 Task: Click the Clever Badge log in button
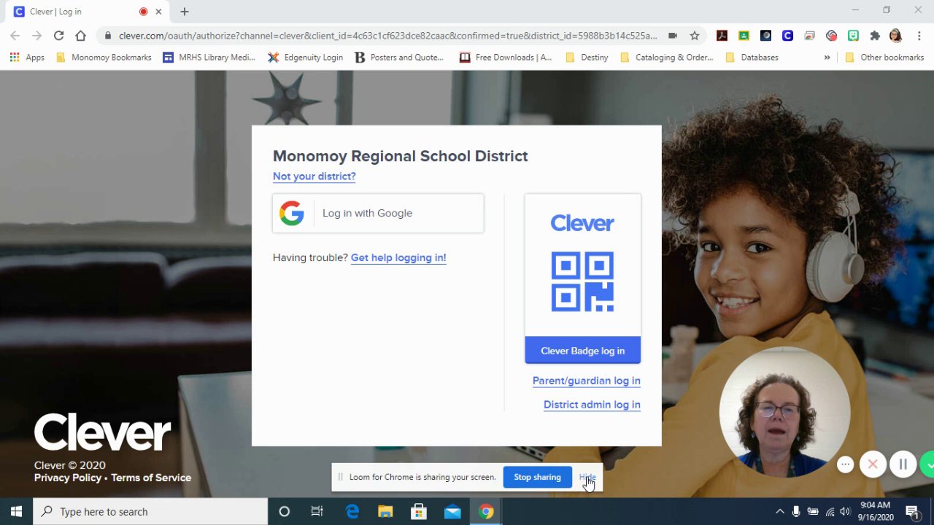pos(582,351)
